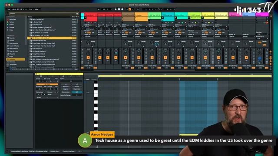Select the red Drum Rack track header
The height and width of the screenshot is (156, 278).
(91, 15)
